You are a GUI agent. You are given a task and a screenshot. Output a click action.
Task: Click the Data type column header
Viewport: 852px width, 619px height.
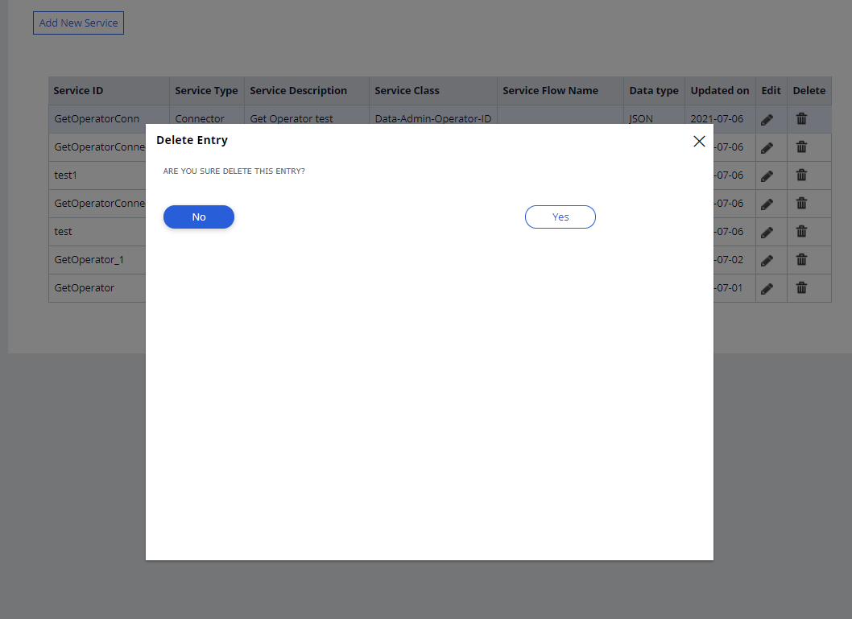654,91
